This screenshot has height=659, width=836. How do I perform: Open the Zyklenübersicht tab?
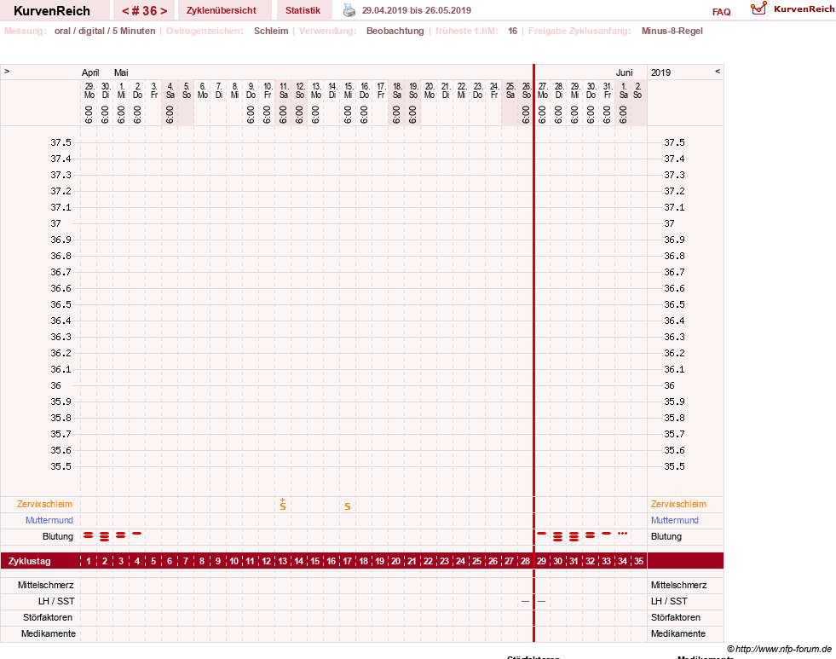pos(222,10)
